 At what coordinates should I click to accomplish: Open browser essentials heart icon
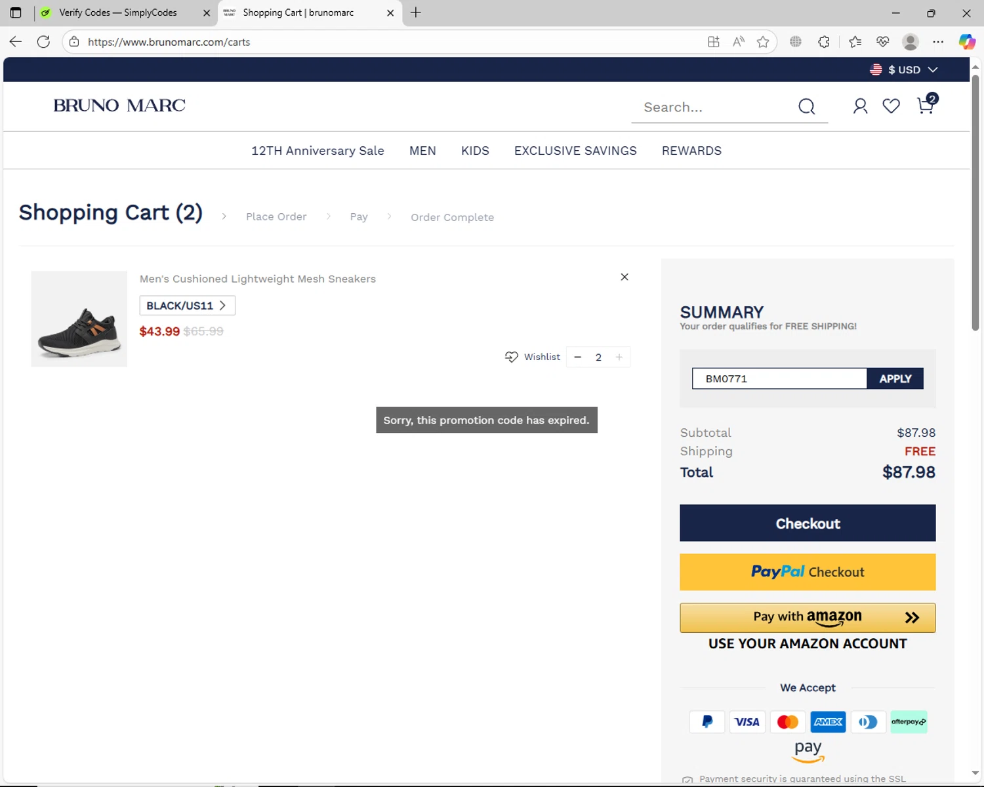pos(883,42)
